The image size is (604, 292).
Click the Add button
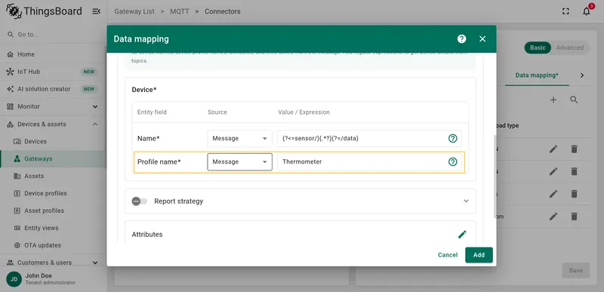[479, 255]
